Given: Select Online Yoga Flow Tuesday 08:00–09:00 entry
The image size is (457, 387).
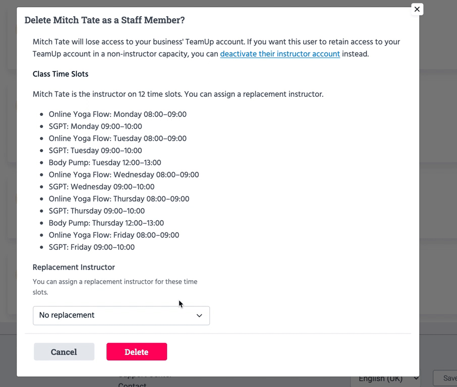Looking at the screenshot, I should click(118, 139).
